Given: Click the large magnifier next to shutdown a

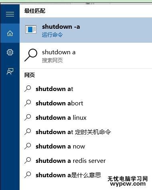Looking at the screenshot, I should click(x=31, y=55).
